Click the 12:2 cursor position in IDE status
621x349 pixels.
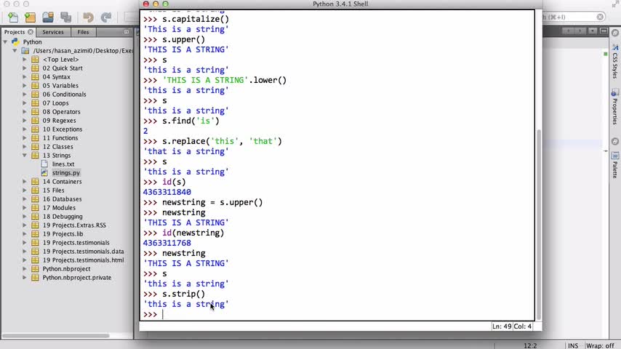(530, 345)
